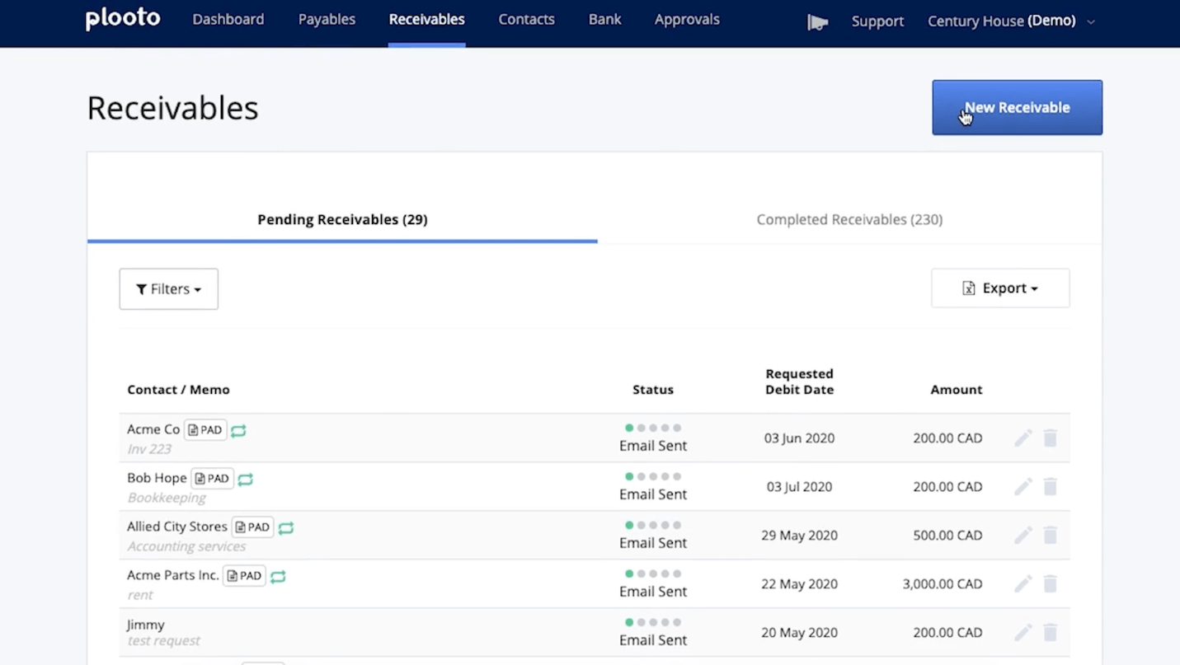Go to the Dashboard page
The width and height of the screenshot is (1180, 665).
[228, 19]
